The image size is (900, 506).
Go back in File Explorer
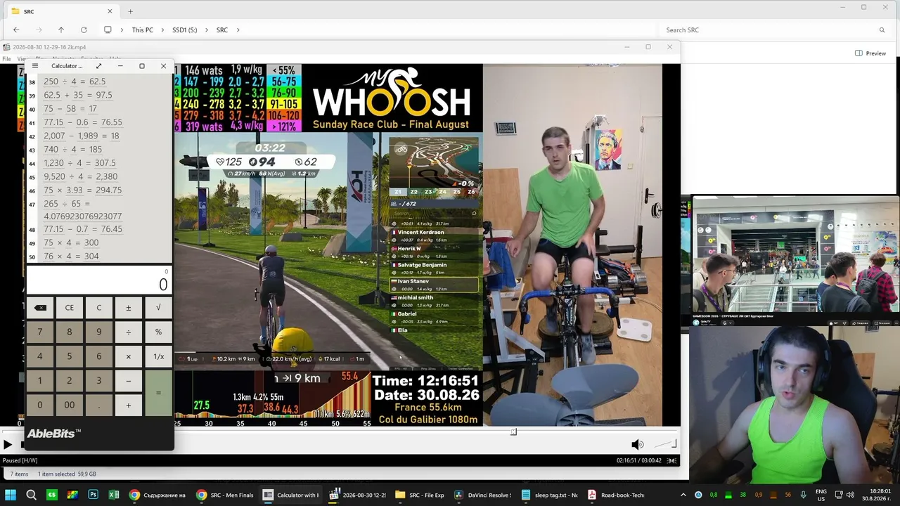tap(16, 30)
